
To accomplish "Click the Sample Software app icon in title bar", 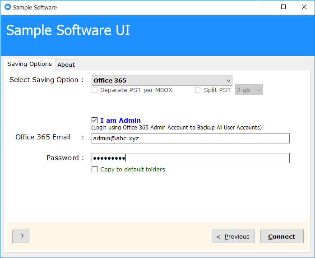I will (8, 7).
